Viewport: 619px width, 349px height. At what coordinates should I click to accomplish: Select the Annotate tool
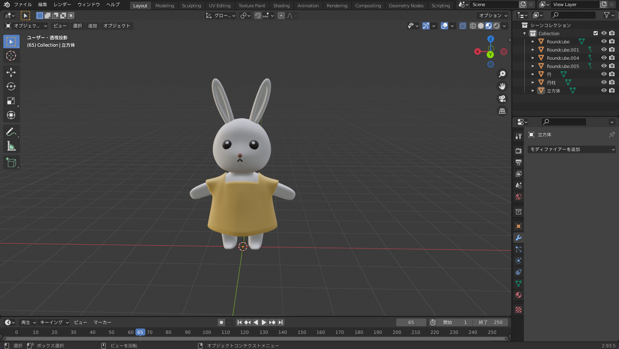tap(11, 131)
